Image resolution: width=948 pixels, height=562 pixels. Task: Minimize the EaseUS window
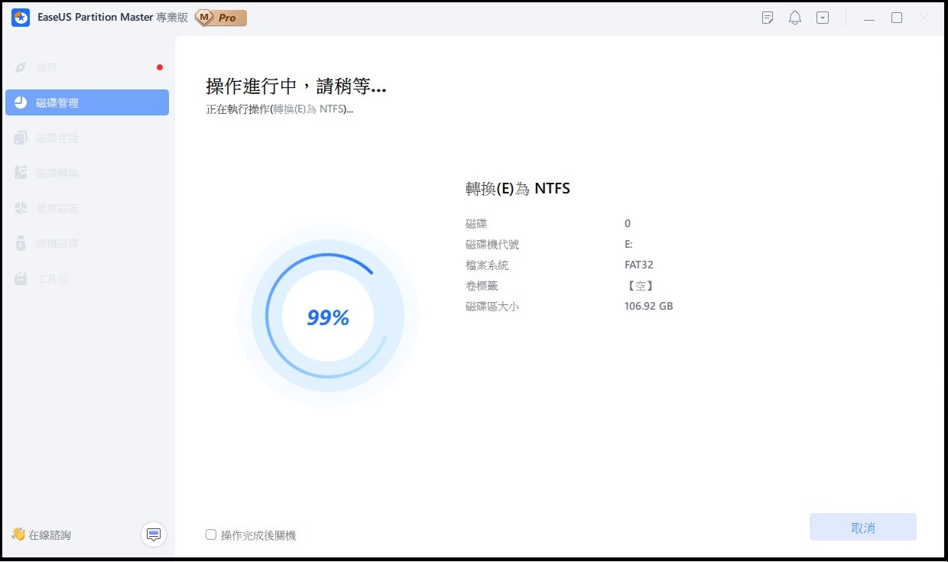[869, 18]
